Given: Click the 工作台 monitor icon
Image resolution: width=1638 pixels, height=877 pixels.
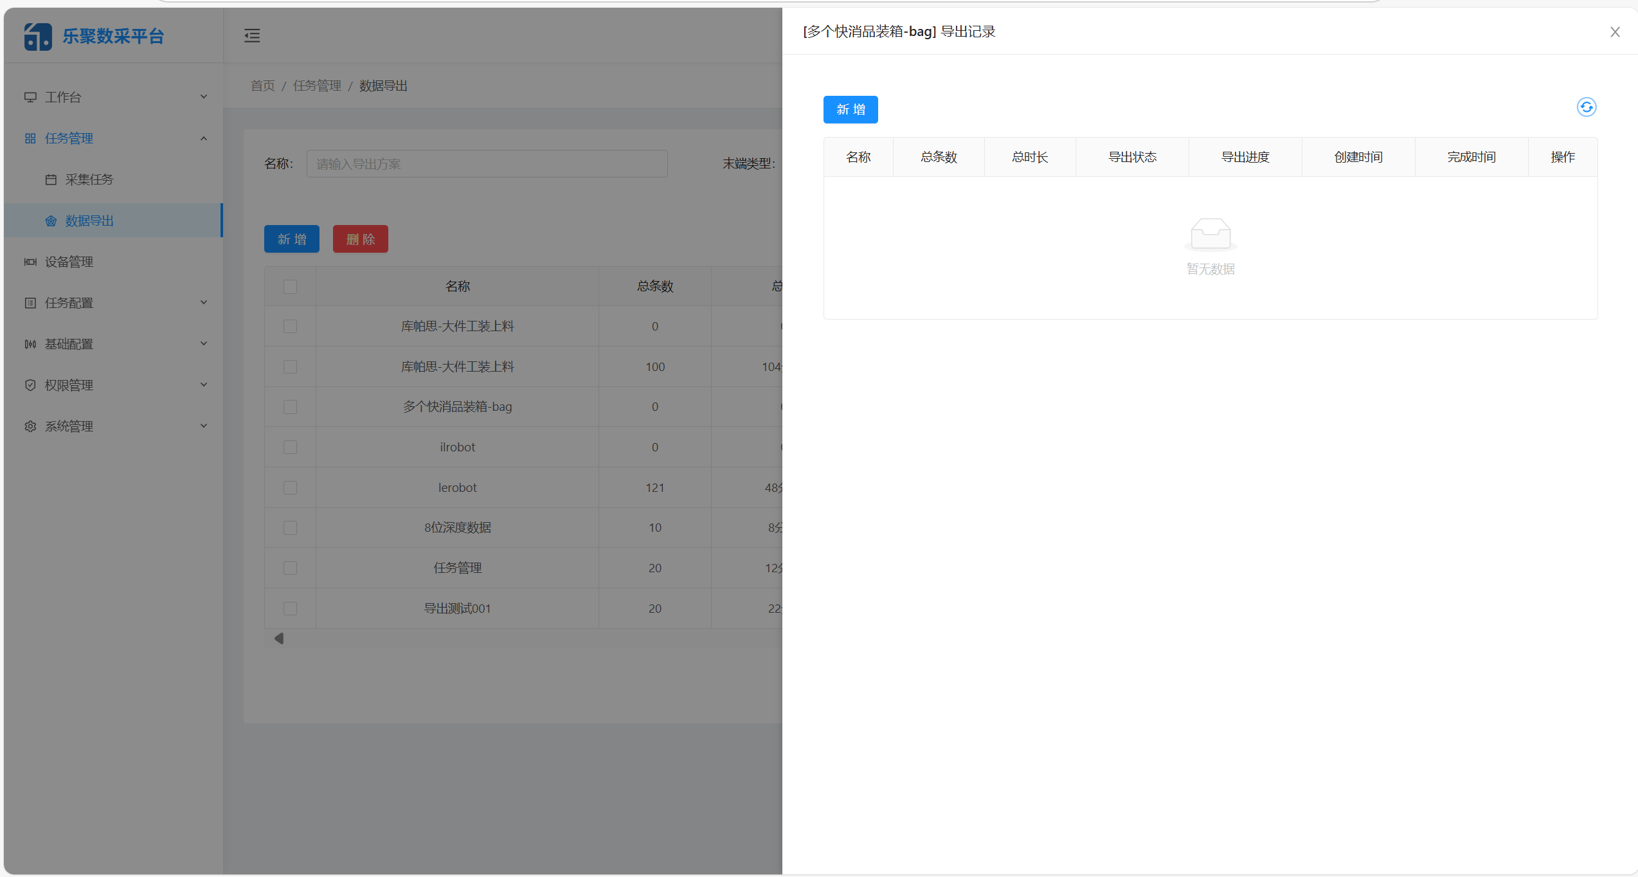Looking at the screenshot, I should tap(30, 96).
